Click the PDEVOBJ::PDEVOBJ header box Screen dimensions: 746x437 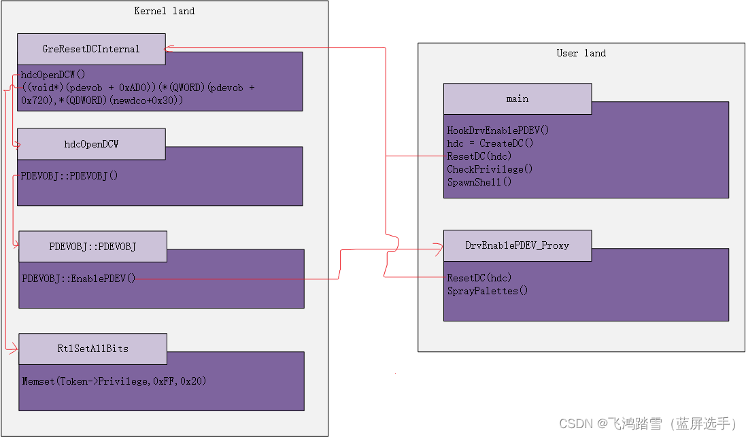point(92,246)
